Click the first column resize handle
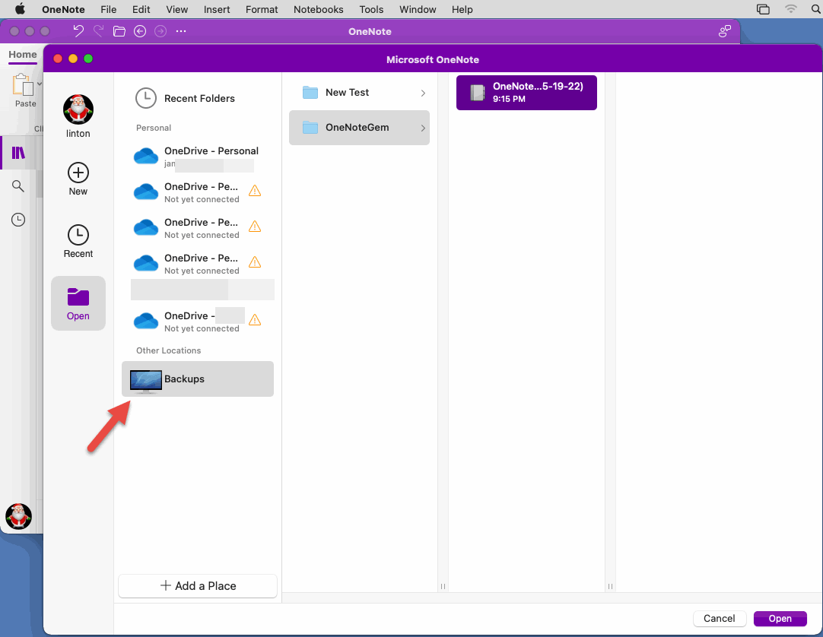This screenshot has width=823, height=637. 443,586
